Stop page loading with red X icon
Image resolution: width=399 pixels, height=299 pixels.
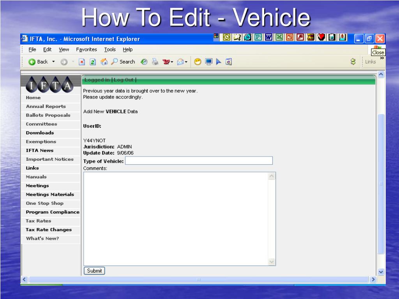[x=82, y=62]
